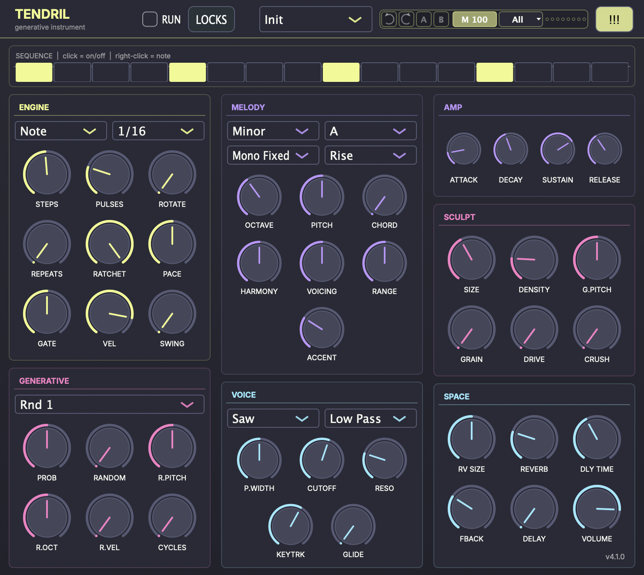Click the PULSES knob
The height and width of the screenshot is (575, 644).
pyautogui.click(x=110, y=174)
